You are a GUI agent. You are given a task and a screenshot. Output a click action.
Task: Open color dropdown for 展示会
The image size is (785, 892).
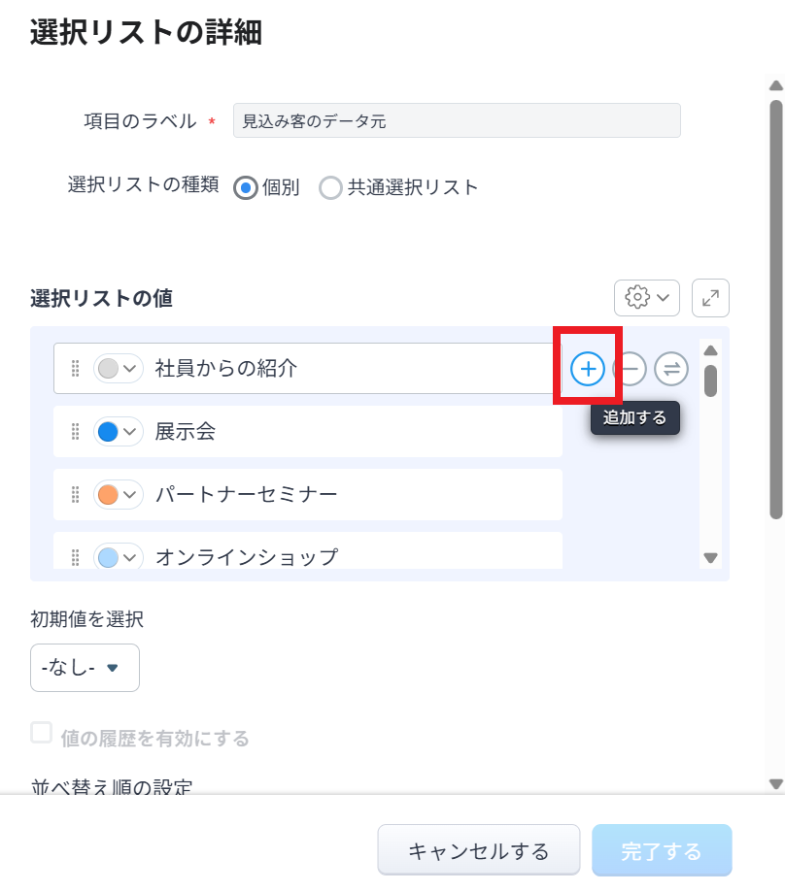pyautogui.click(x=119, y=432)
